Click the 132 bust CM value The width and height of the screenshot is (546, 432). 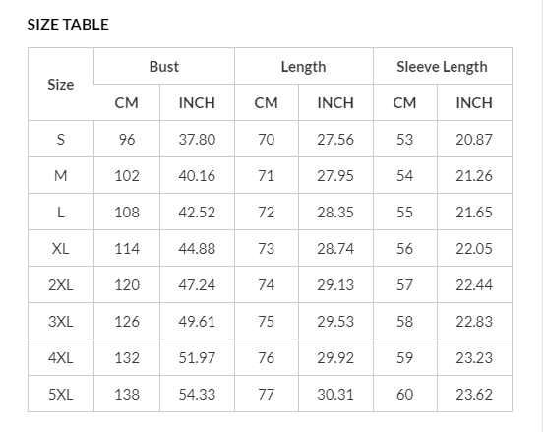[127, 358]
